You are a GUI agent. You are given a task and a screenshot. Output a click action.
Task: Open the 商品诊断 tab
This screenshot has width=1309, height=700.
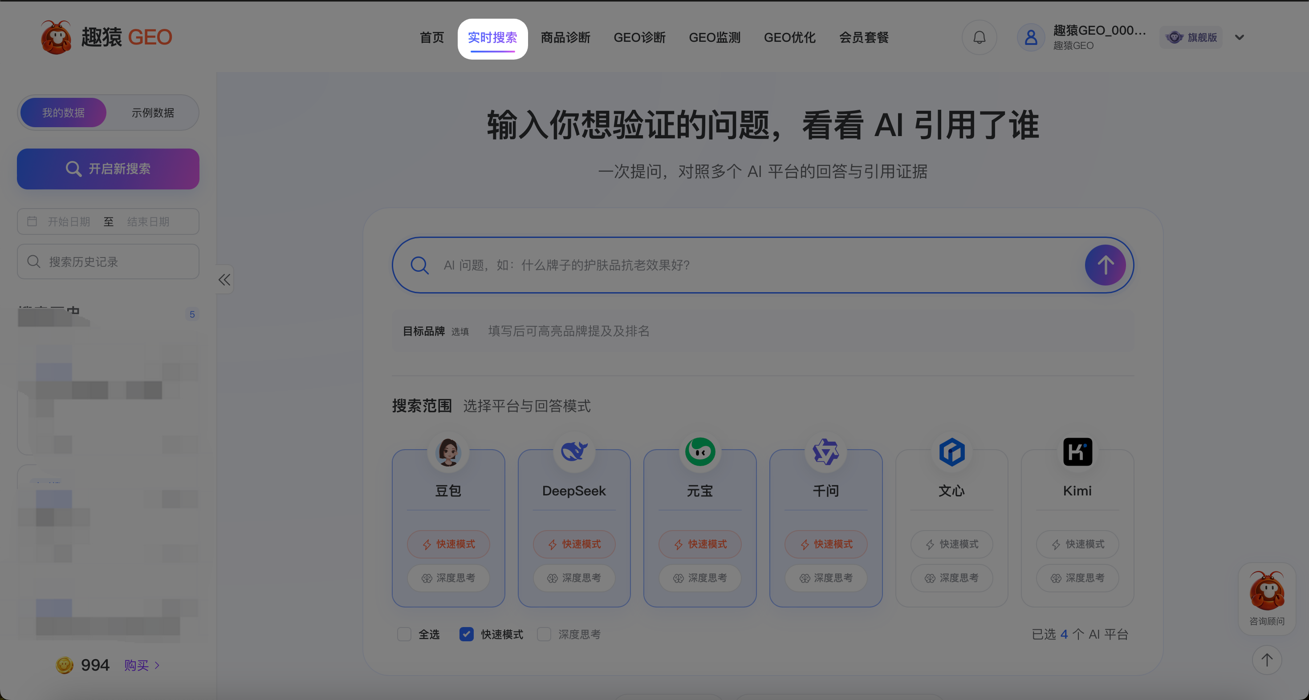tap(565, 37)
